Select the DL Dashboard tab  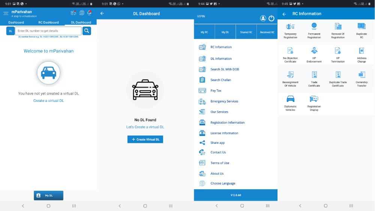81,22
